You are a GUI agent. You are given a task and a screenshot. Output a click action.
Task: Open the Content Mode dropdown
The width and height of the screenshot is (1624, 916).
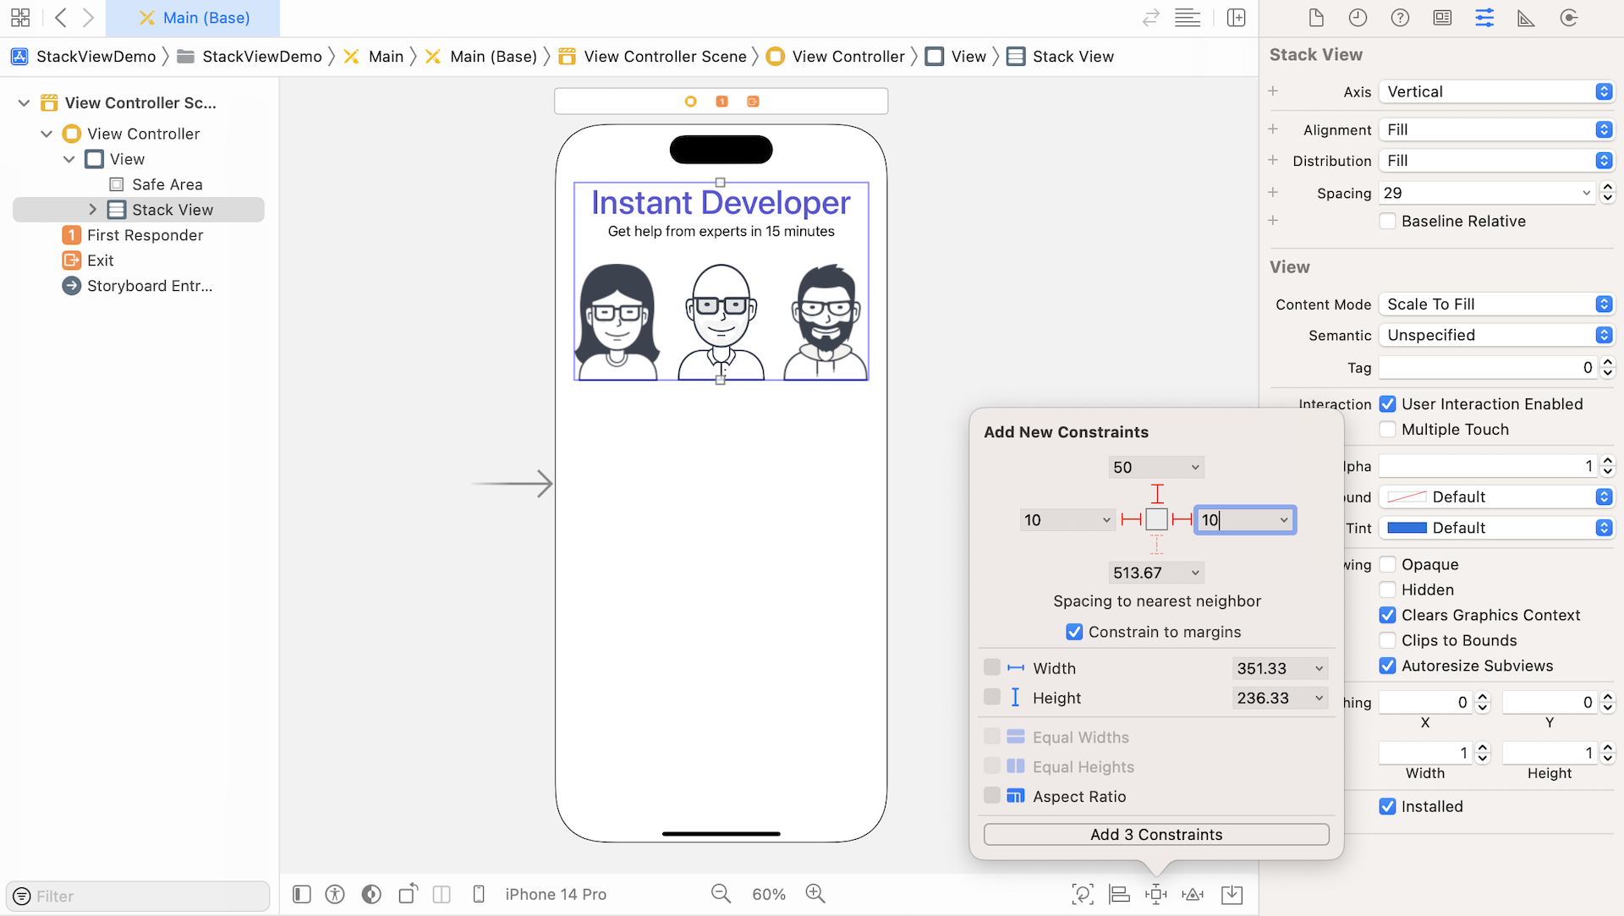pos(1495,304)
